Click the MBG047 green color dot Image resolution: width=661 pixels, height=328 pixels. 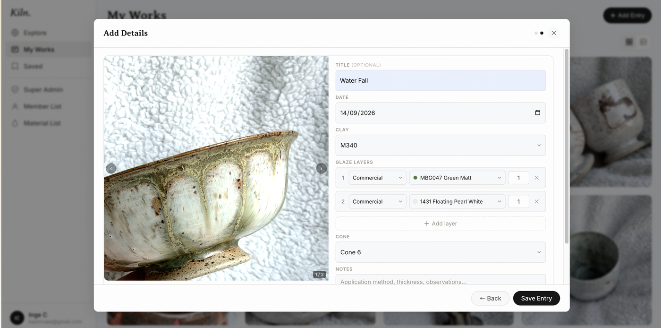pos(415,178)
